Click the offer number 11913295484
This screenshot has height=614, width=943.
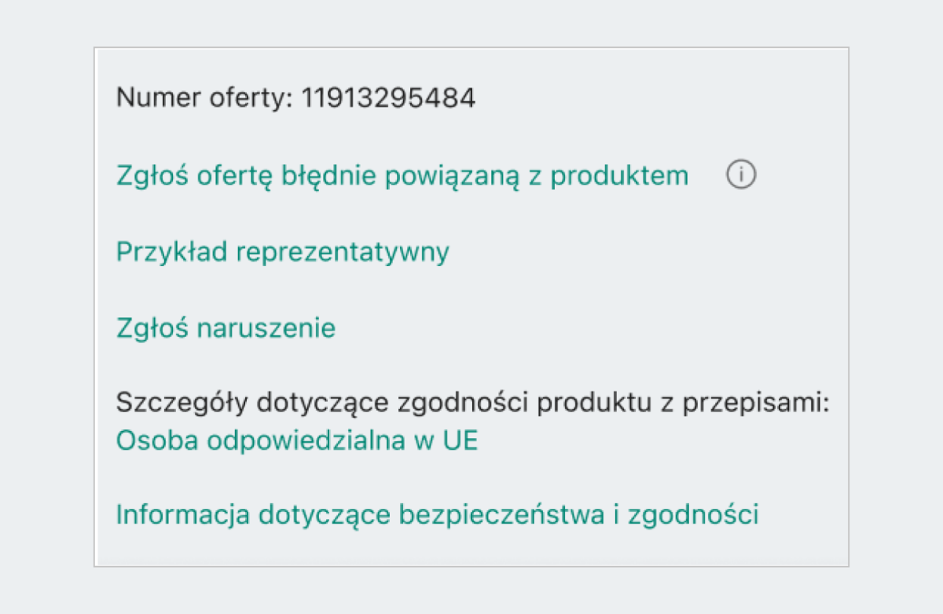[x=389, y=99]
